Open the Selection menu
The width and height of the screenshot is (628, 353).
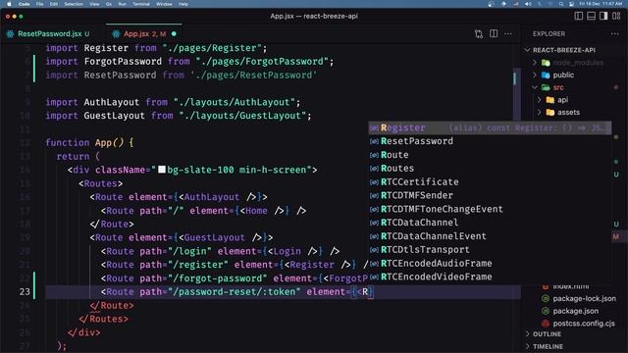(x=74, y=4)
